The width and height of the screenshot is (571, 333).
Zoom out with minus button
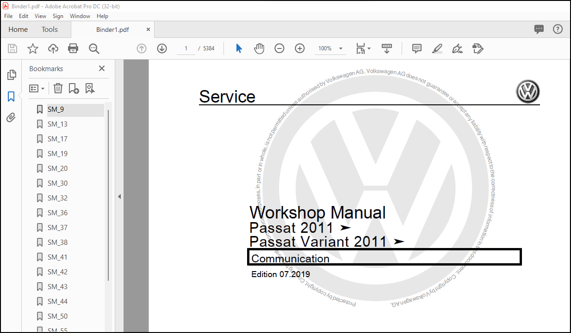(279, 48)
